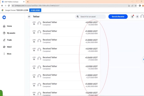Image resolution: width=144 pixels, height=96 pixels.
Task: Click the back arrow next to Tether
Action: [29, 17]
